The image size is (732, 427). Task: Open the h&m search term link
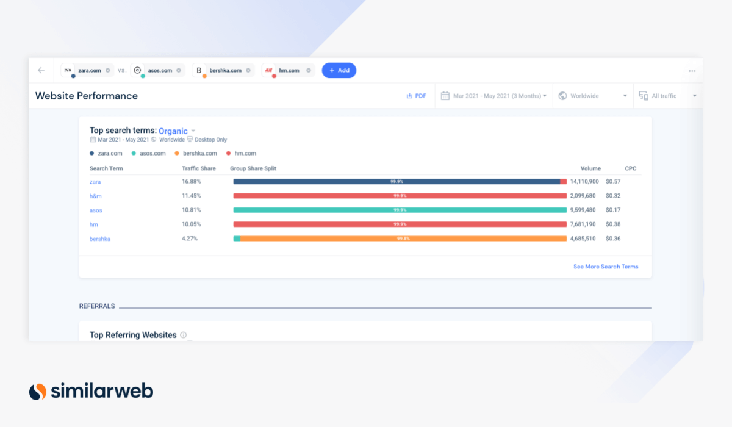tap(96, 196)
